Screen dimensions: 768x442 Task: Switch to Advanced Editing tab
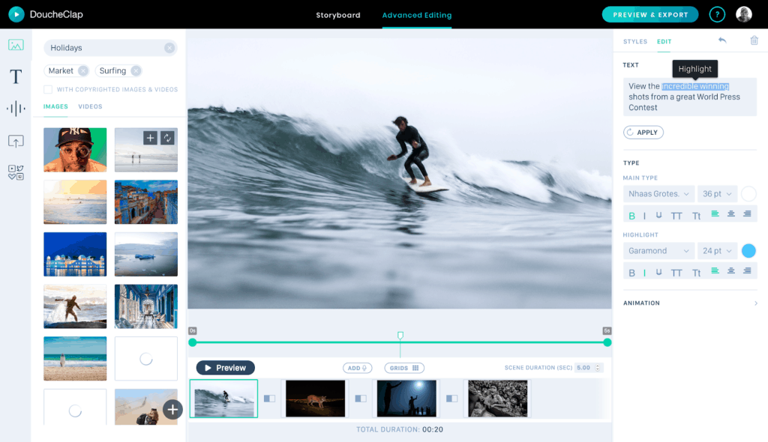pyautogui.click(x=417, y=15)
